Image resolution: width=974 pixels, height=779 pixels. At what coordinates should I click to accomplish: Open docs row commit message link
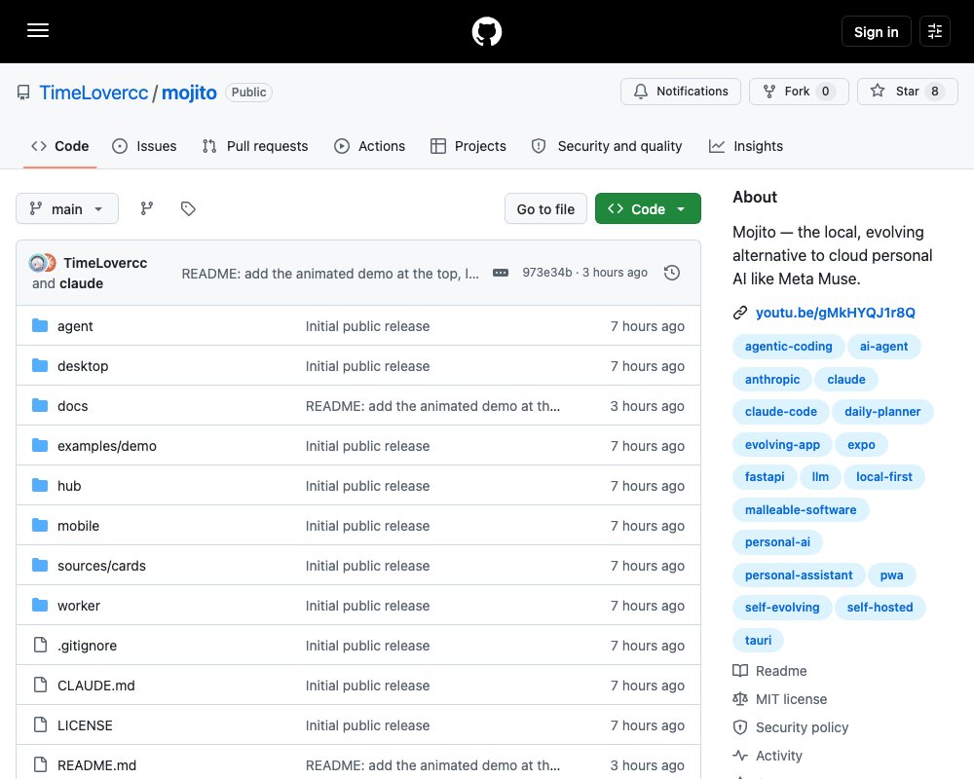[x=433, y=406]
